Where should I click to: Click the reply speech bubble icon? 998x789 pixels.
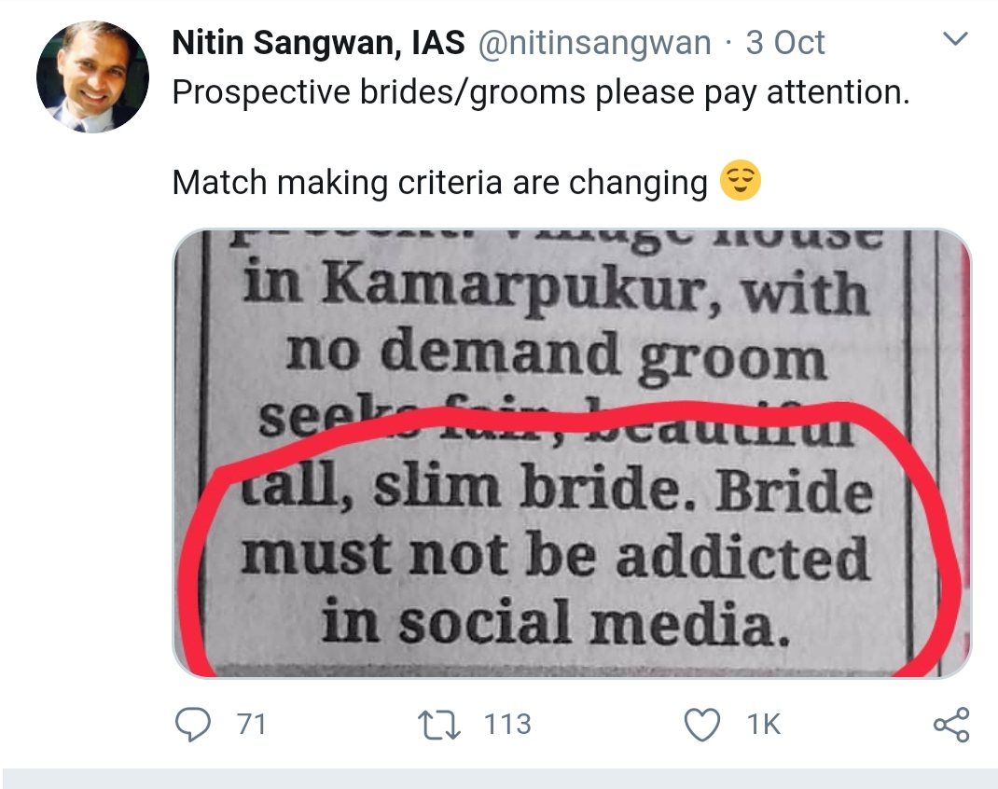click(193, 725)
